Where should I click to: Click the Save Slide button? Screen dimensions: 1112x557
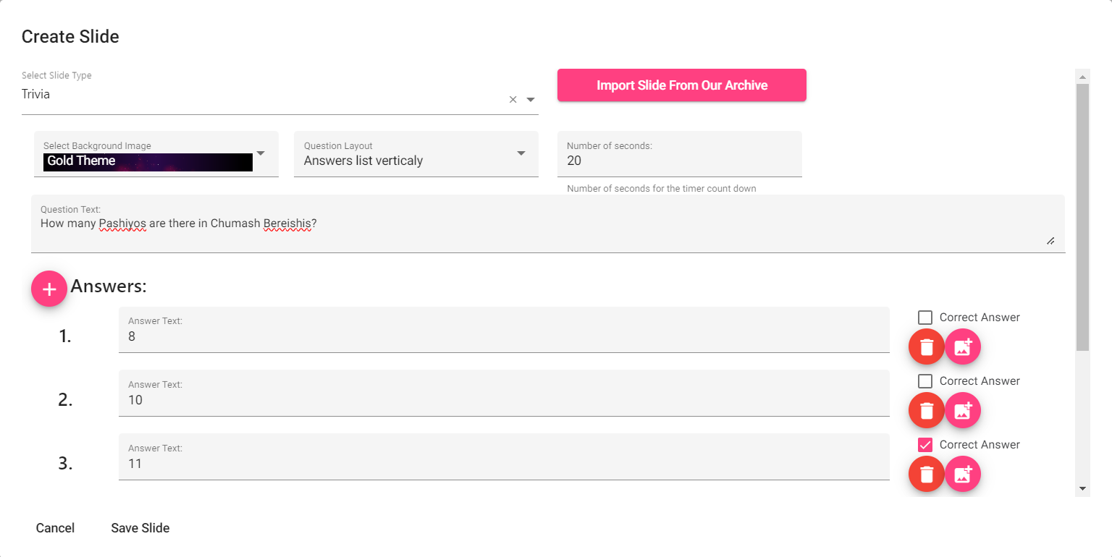pos(140,528)
